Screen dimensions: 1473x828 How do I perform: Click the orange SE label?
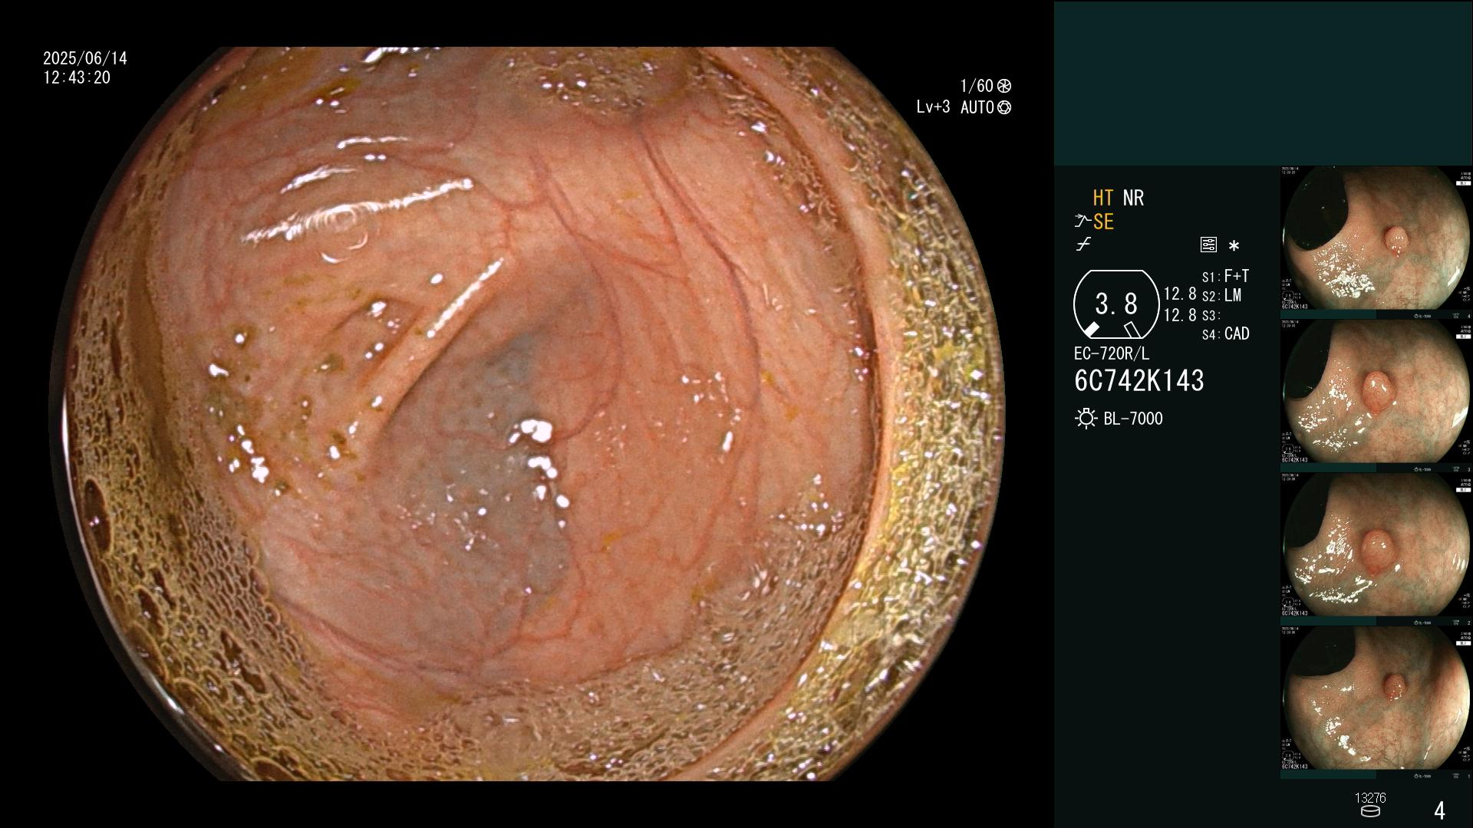click(x=1103, y=222)
